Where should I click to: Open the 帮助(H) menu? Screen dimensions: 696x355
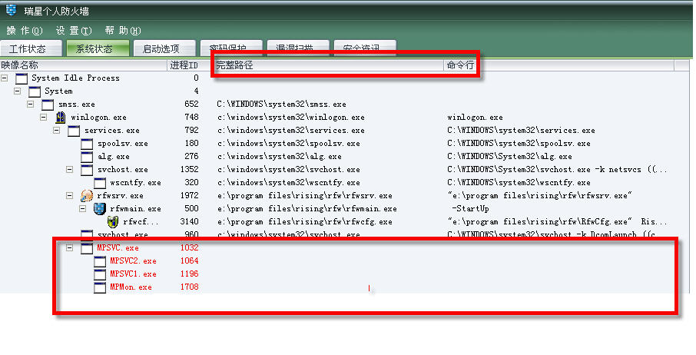click(x=123, y=31)
